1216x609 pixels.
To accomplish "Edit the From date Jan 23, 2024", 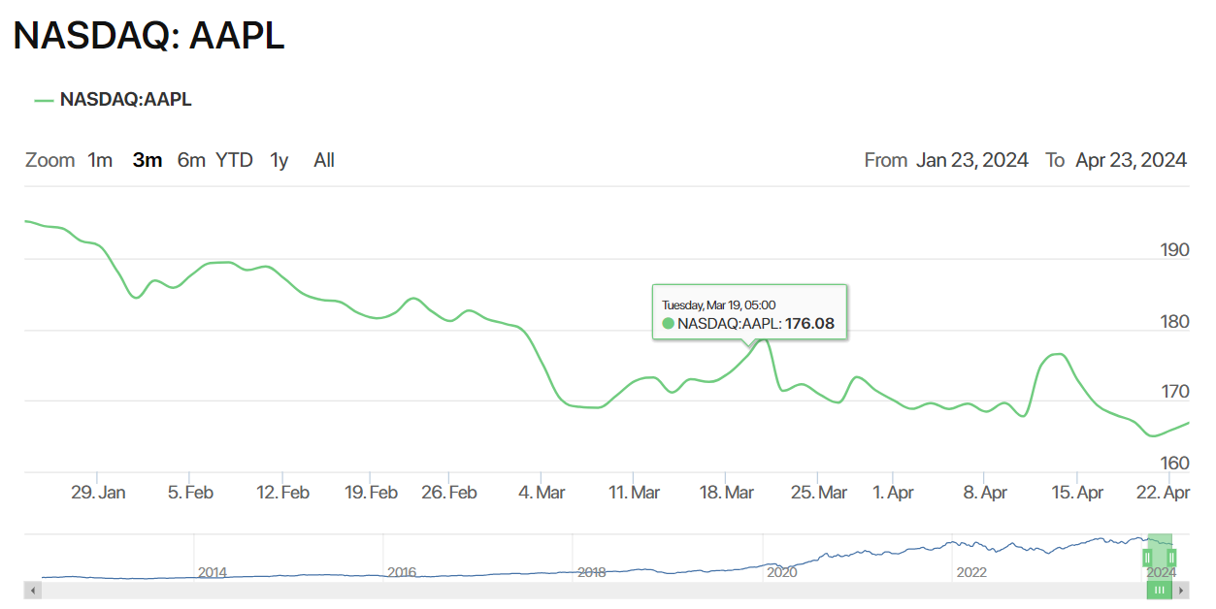I will 972,160.
